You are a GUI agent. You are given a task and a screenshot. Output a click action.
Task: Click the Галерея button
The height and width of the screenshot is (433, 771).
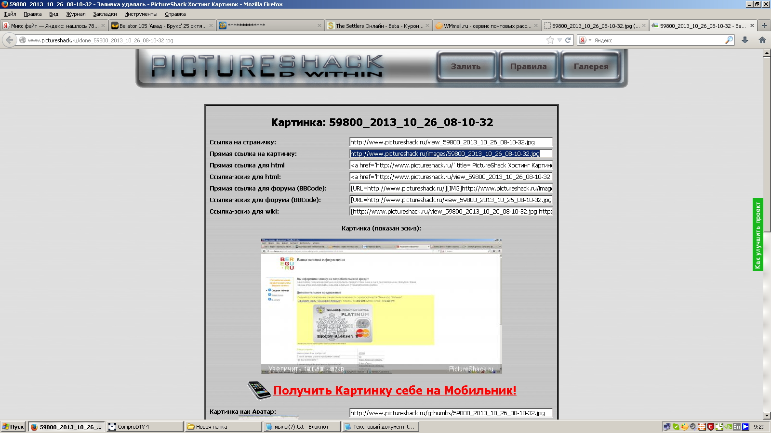[x=591, y=66]
